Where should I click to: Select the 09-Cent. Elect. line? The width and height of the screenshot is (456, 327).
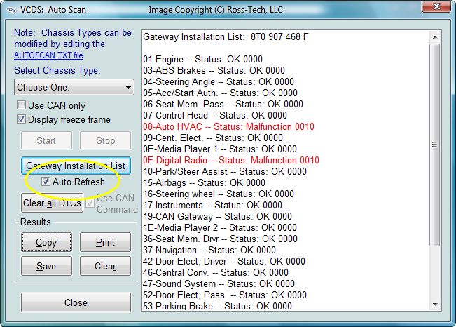point(213,138)
